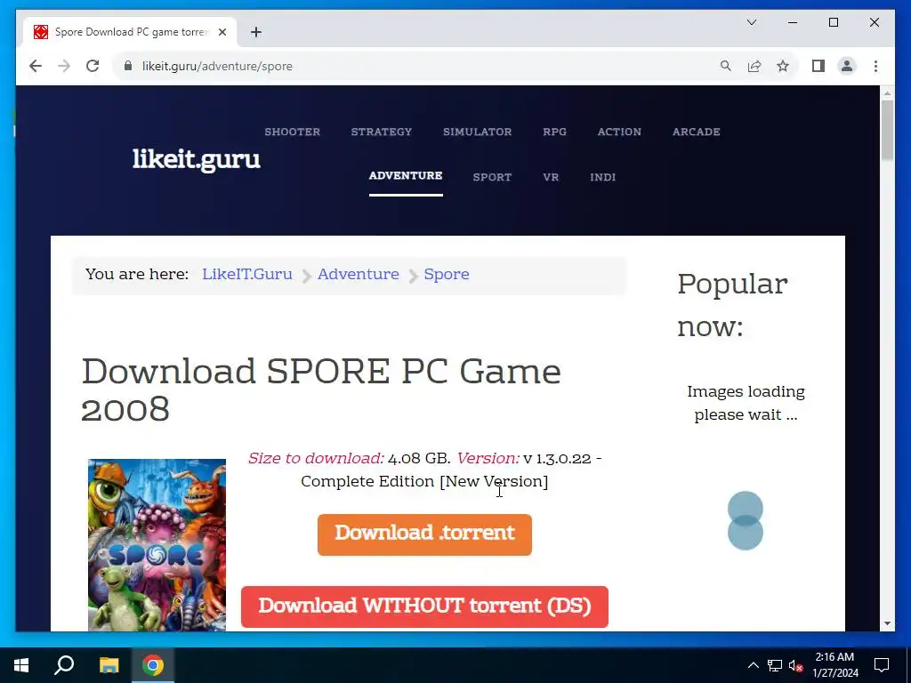Screen dimensions: 911x683
Task: Open the STRATEGY category
Action: click(x=382, y=132)
